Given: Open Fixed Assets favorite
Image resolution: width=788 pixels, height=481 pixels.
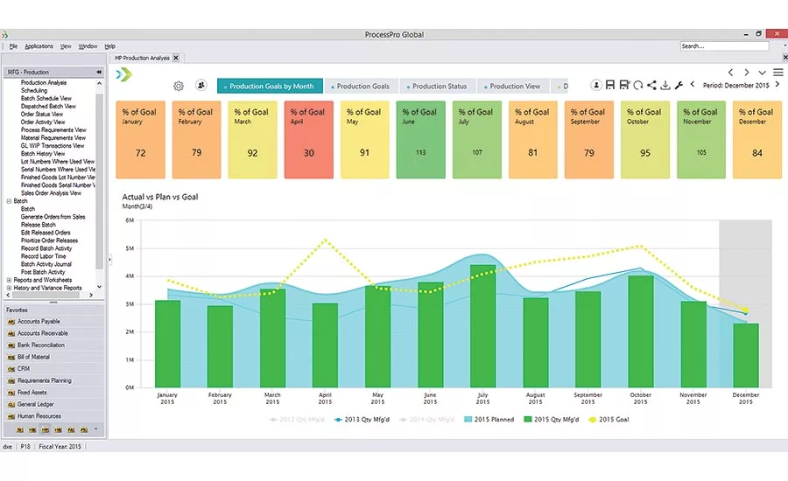Looking at the screenshot, I should [x=53, y=392].
